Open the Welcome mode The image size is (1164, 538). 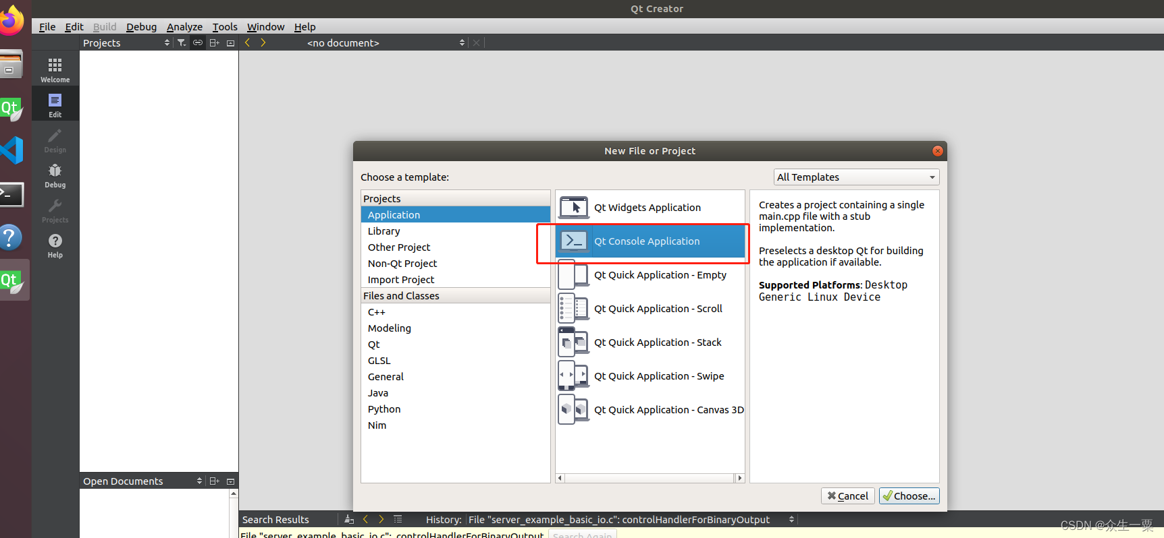click(x=55, y=69)
